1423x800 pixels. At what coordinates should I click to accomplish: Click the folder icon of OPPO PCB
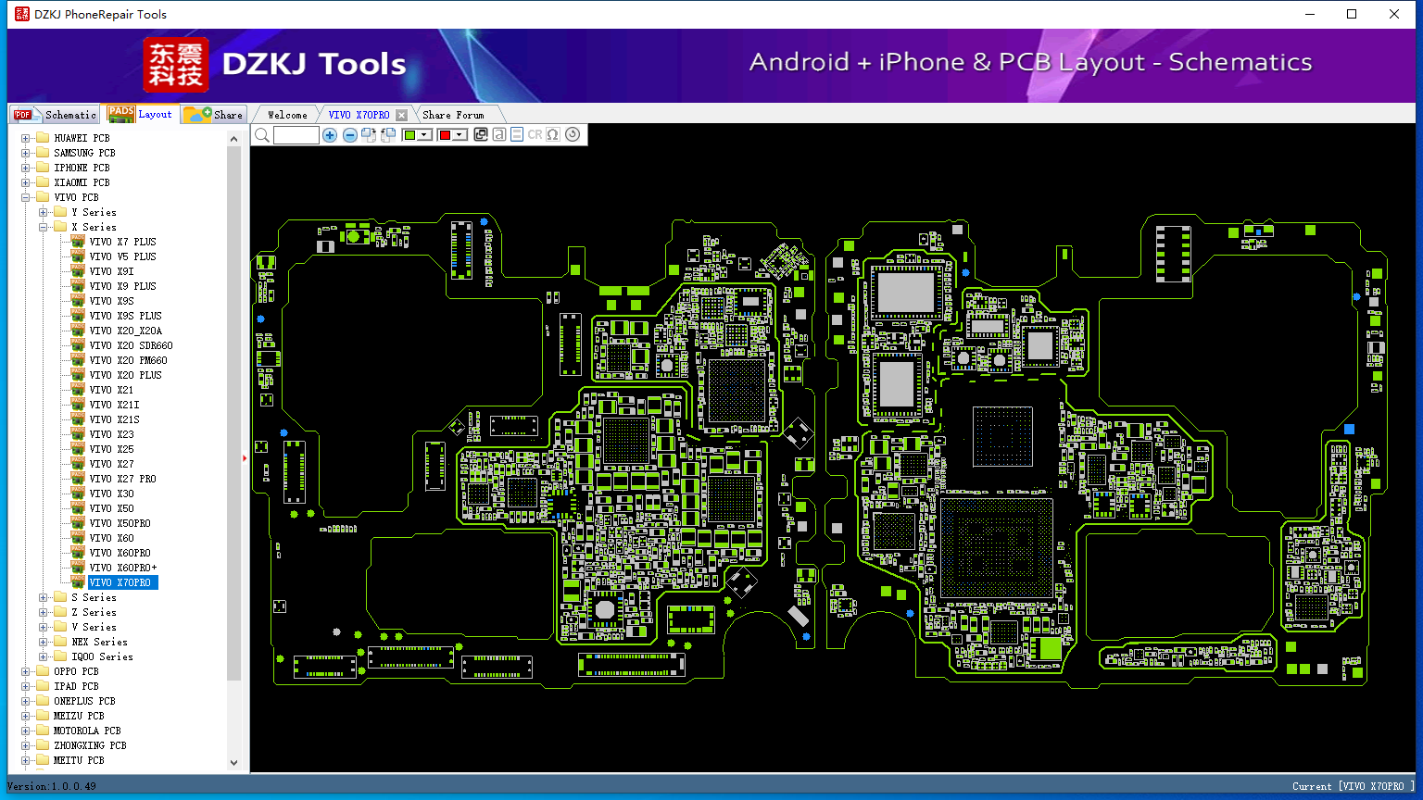[43, 671]
